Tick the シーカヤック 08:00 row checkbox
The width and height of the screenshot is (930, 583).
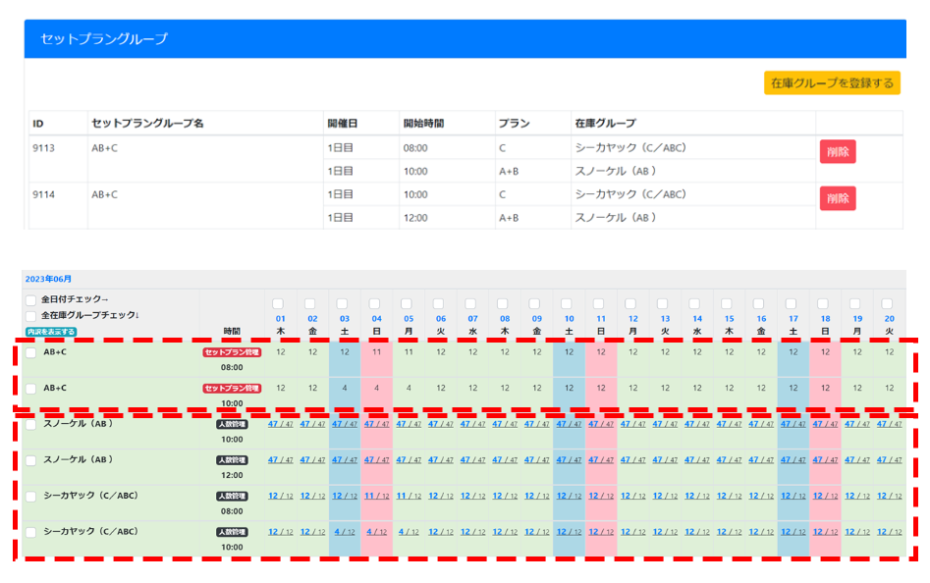coord(31,497)
